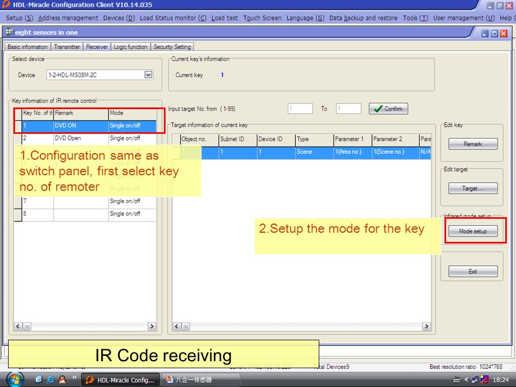
Task: Click the Mode setup button
Action: [473, 231]
